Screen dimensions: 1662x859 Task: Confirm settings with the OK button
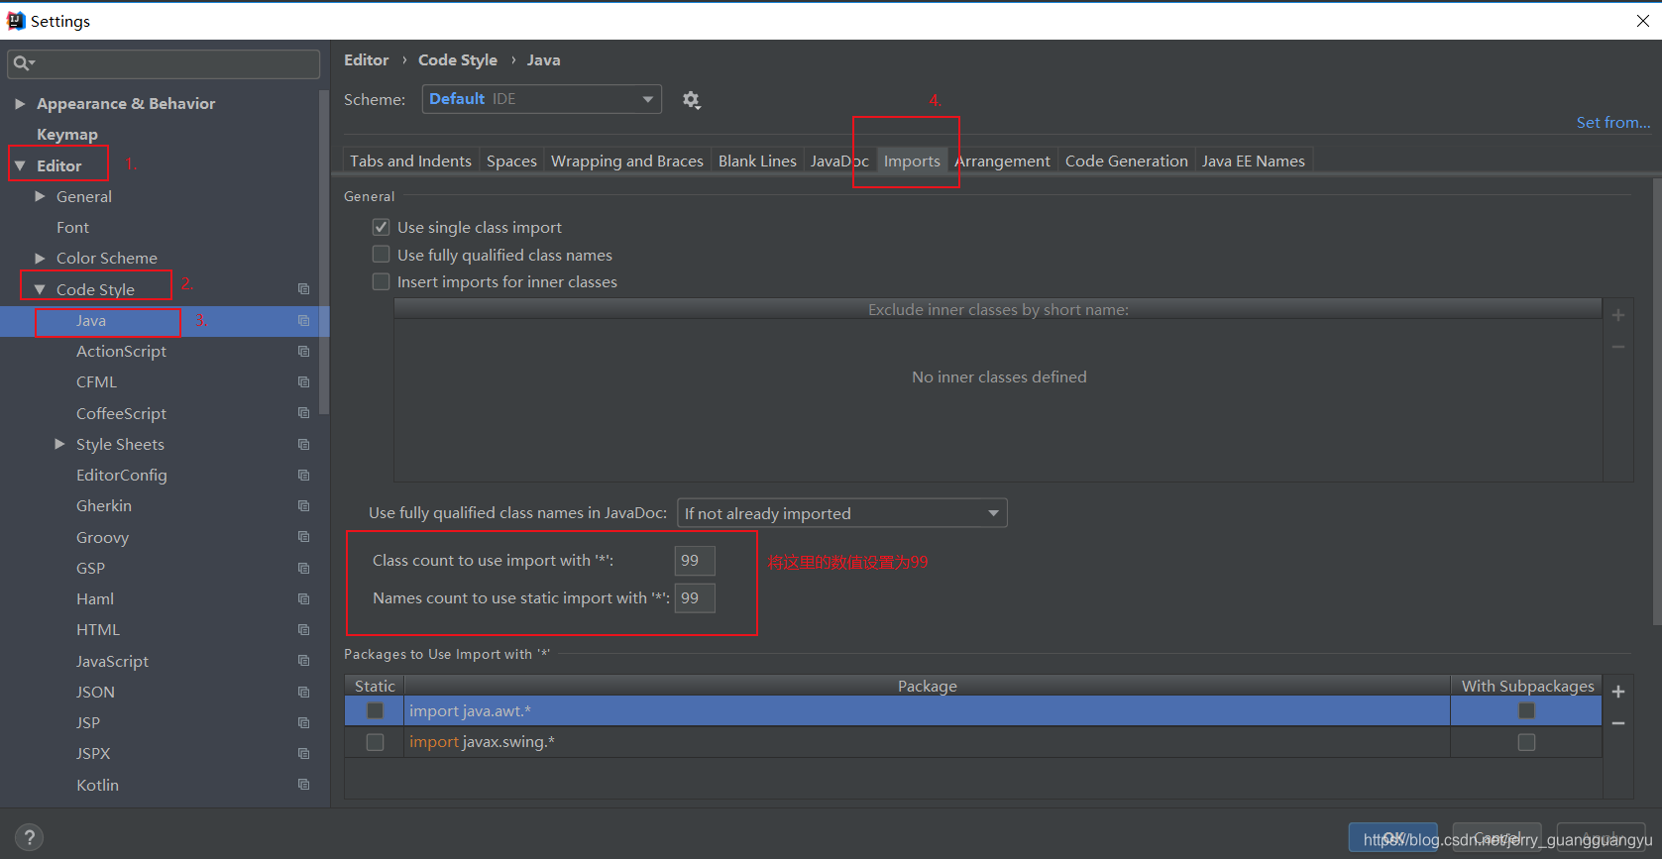pyautogui.click(x=1394, y=837)
